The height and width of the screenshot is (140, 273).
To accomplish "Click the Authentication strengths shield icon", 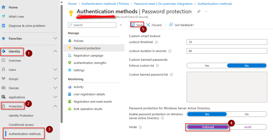I will tap(70, 63).
